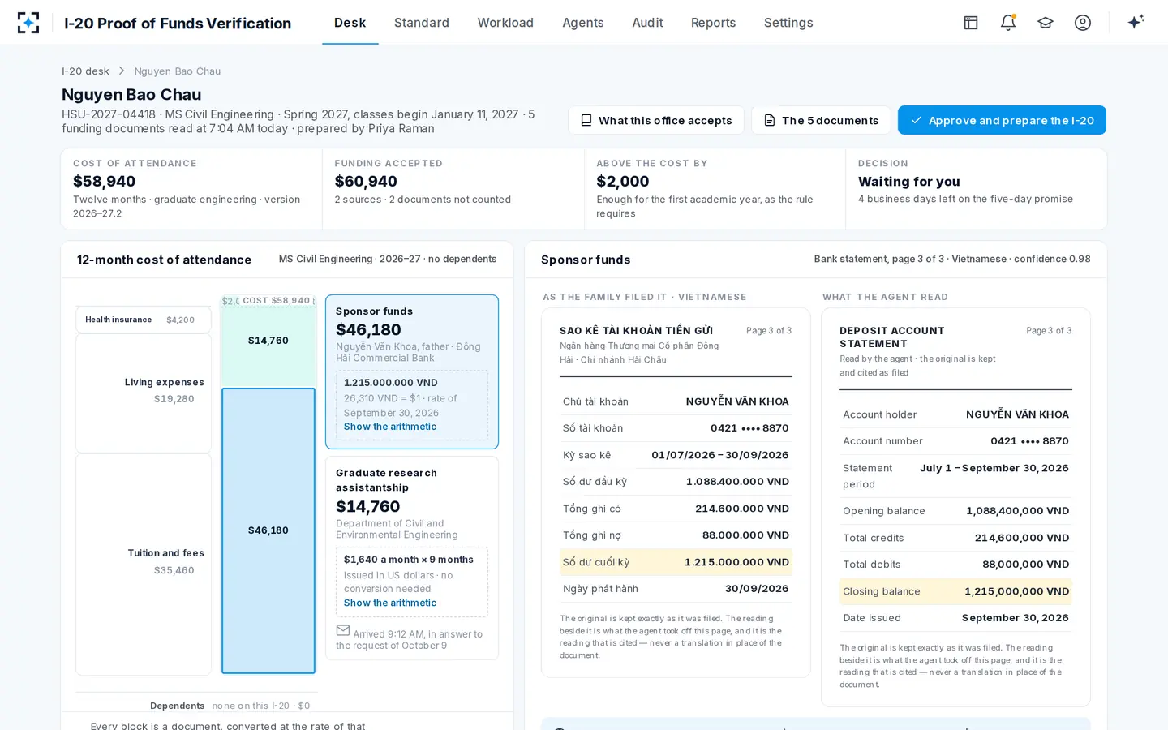Go to the Settings tab
The height and width of the screenshot is (730, 1168).
coord(788,23)
